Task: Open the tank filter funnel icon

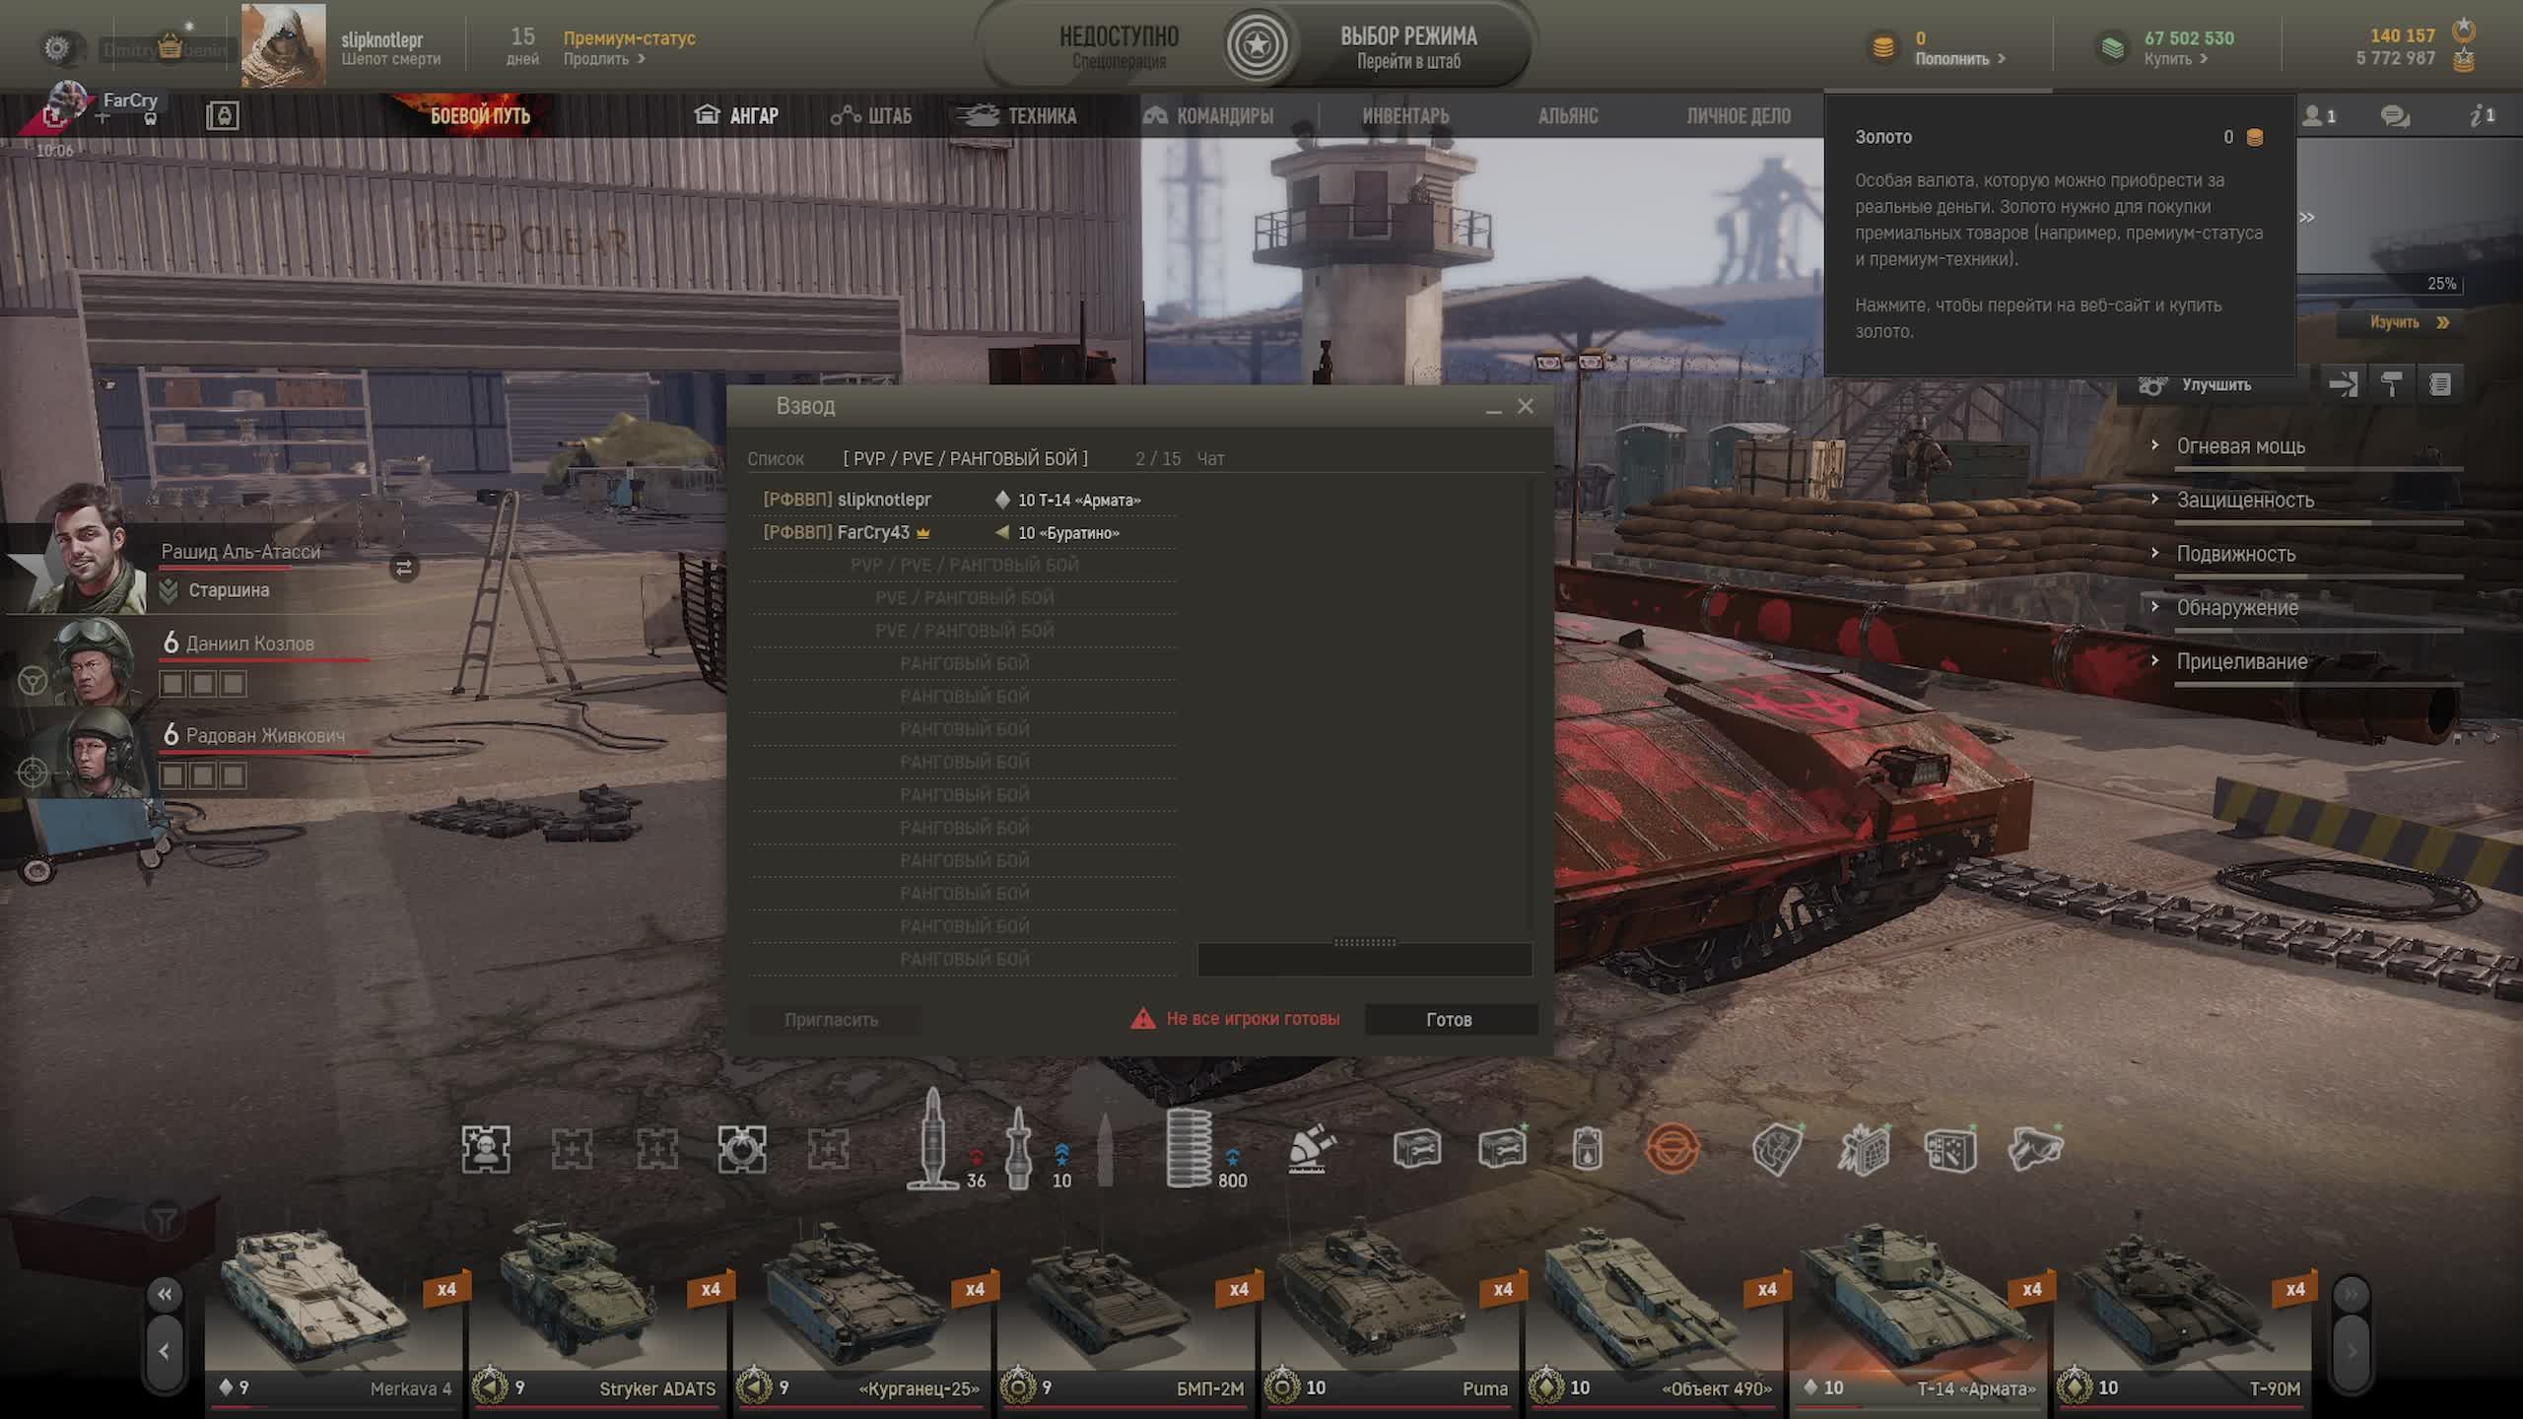Action: coord(164,1222)
